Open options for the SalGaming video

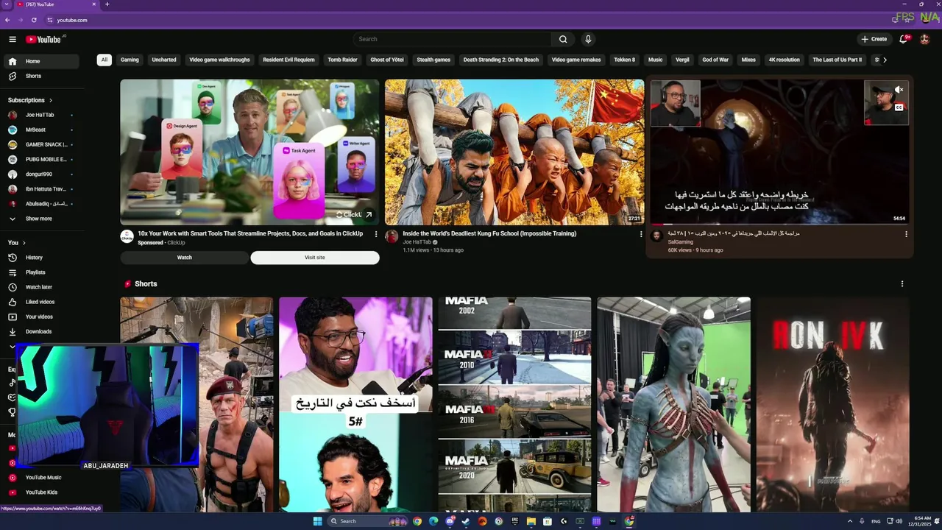coord(906,234)
